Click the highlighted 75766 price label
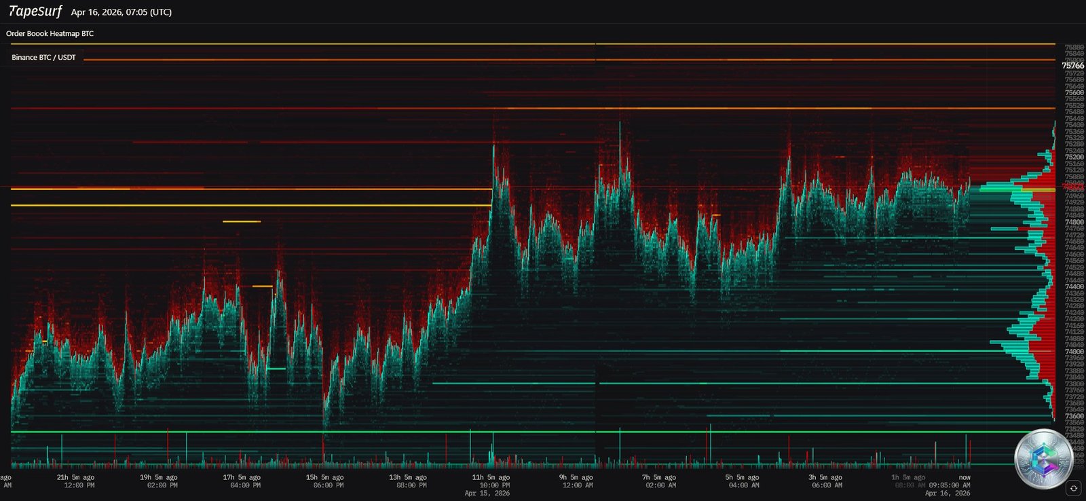The width and height of the screenshot is (1086, 501). [1073, 66]
